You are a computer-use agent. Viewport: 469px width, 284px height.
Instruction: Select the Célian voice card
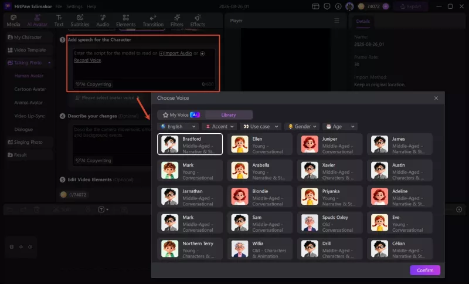[400, 249]
